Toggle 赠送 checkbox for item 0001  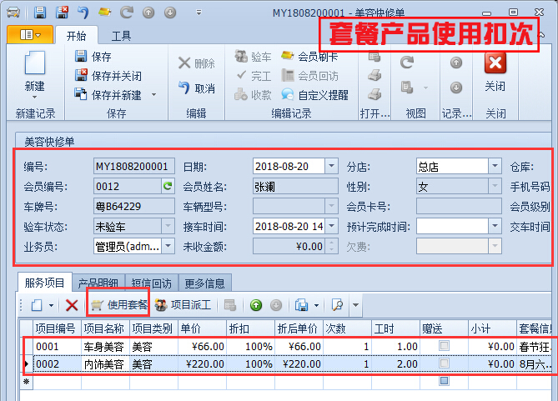(x=444, y=346)
